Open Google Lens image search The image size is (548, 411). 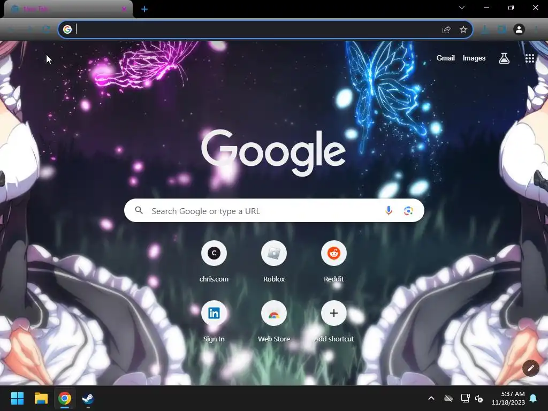408,210
